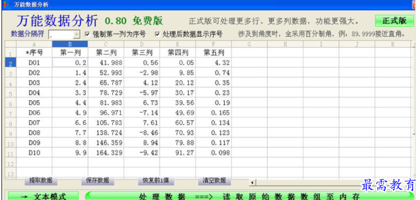Click the 正式版 upgrade button
The width and height of the screenshot is (420, 200).
click(394, 21)
